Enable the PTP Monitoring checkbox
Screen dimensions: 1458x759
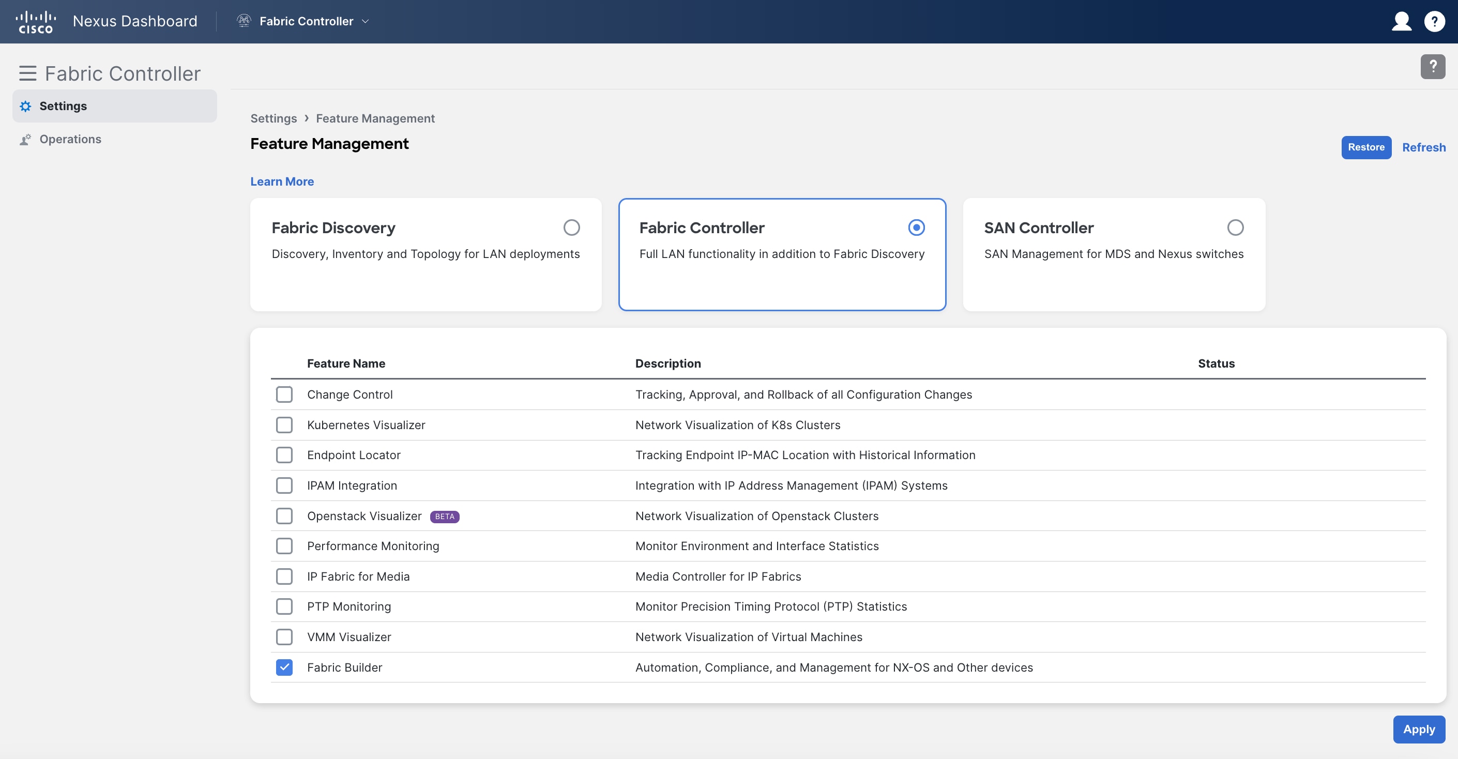click(x=284, y=607)
